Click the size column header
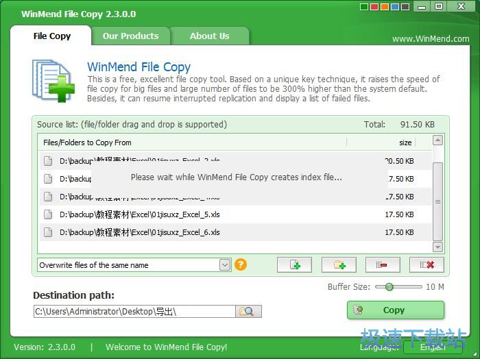 pos(381,143)
